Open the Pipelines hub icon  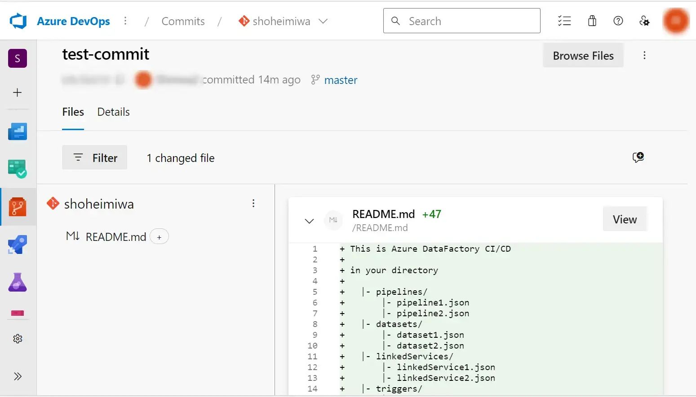[x=18, y=244]
